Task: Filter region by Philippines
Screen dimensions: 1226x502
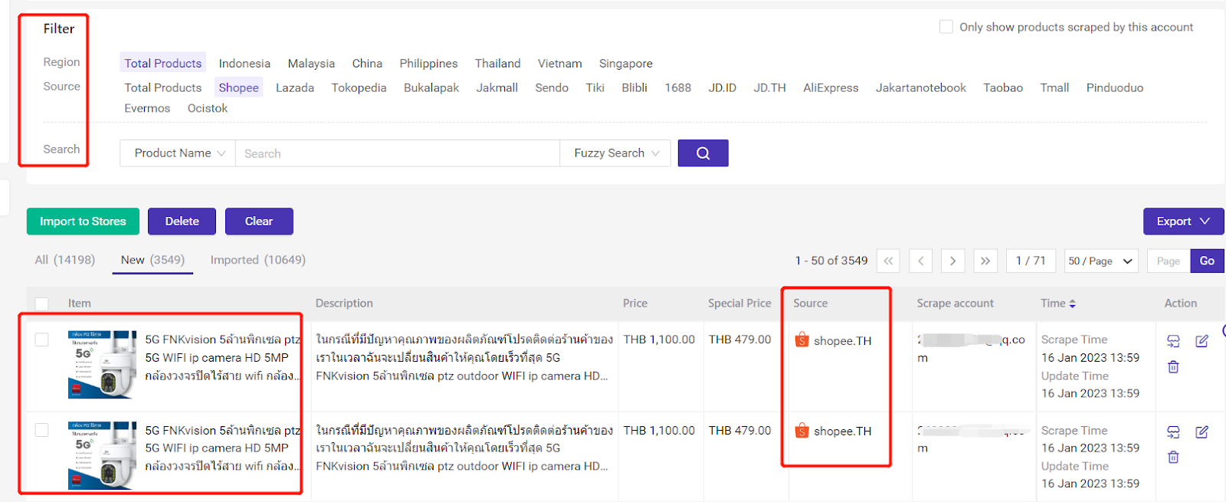Action: (x=428, y=64)
